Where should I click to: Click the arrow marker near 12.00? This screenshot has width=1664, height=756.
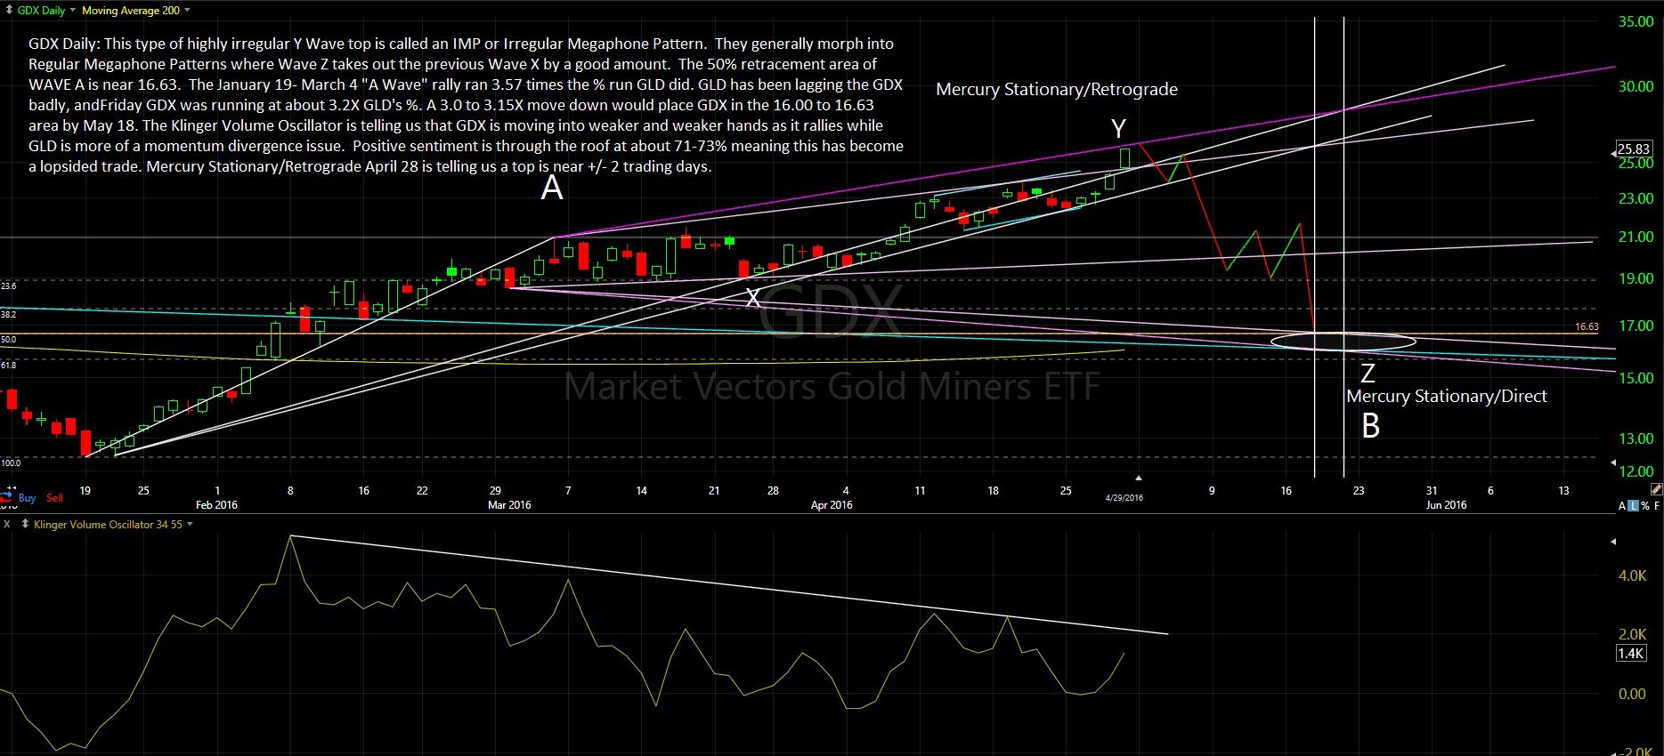tap(1613, 463)
